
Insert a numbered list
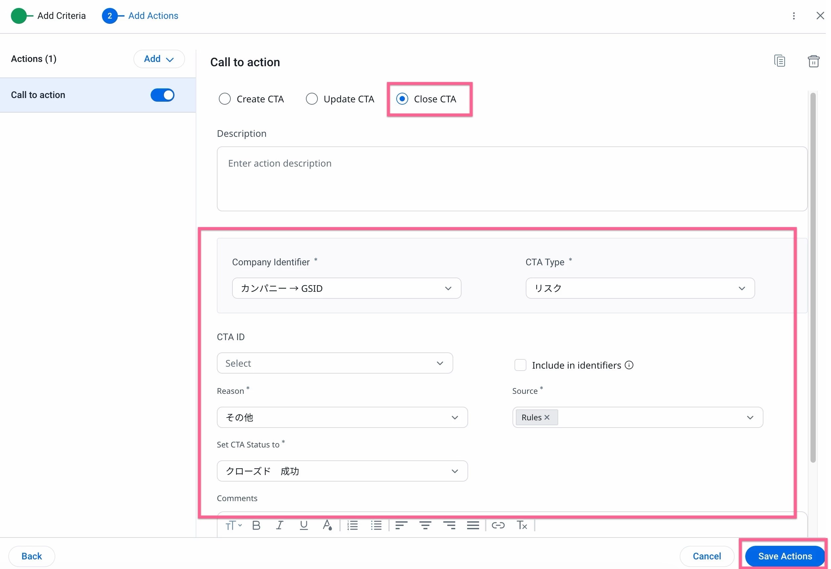(x=352, y=525)
